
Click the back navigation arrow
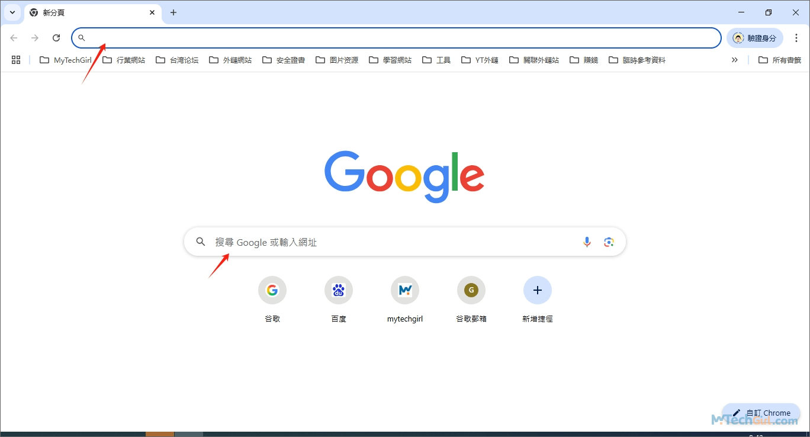[14, 37]
